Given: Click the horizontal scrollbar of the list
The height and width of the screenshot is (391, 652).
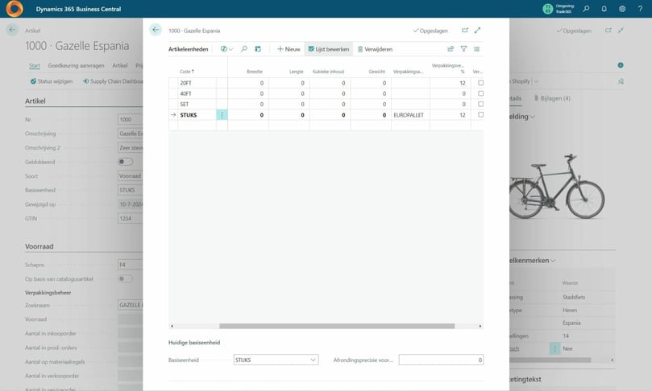Looking at the screenshot, I should (x=337, y=327).
